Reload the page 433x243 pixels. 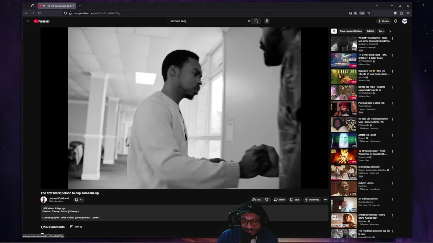coord(39,13)
